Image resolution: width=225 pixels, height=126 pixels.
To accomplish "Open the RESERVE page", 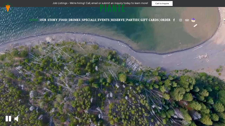I will pyautogui.click(x=118, y=20).
